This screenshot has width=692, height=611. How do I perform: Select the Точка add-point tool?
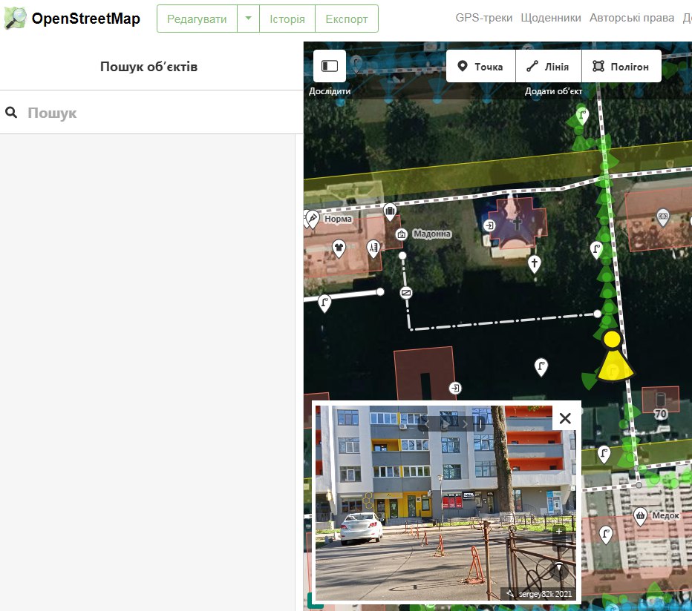(480, 66)
